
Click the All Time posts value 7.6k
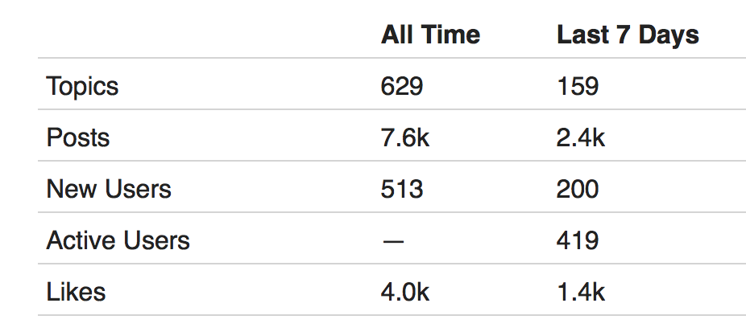(405, 137)
